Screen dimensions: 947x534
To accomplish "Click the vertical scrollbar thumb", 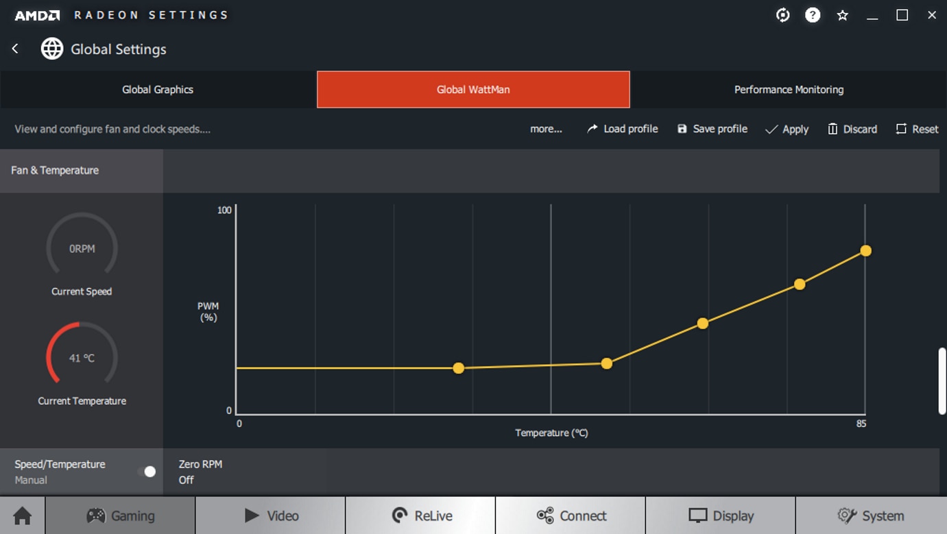I will [x=942, y=380].
